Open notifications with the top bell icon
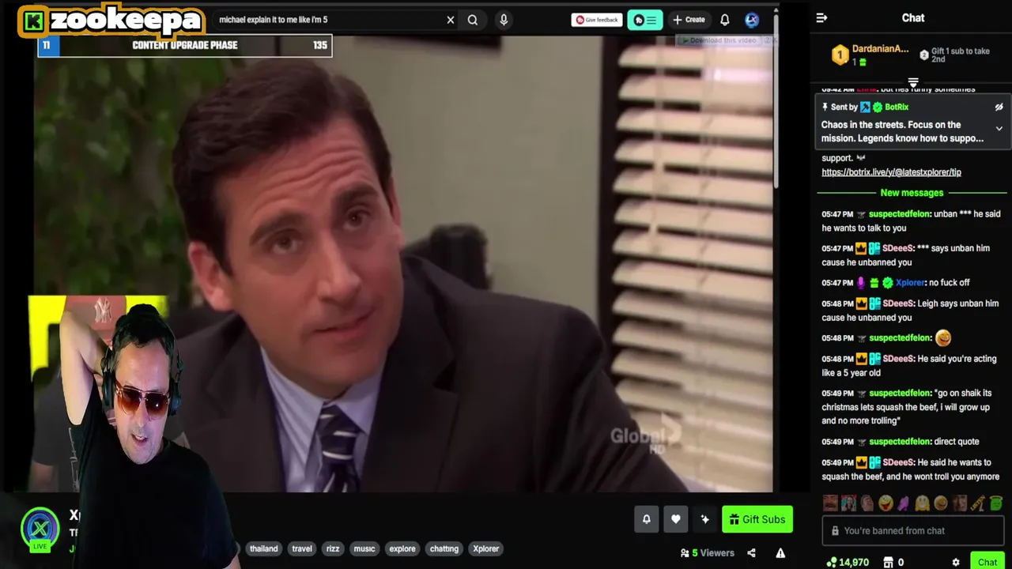The height and width of the screenshot is (569, 1012). (x=725, y=20)
